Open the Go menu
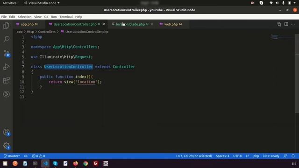 pyautogui.click(x=46, y=17)
